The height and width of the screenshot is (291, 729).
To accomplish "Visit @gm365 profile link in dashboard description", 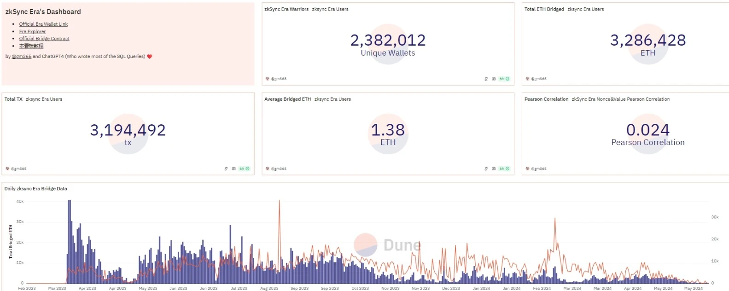I will tap(22, 57).
